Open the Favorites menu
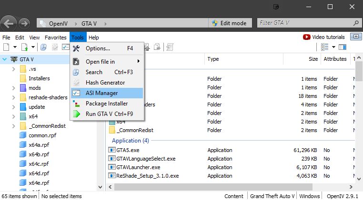 [56, 38]
